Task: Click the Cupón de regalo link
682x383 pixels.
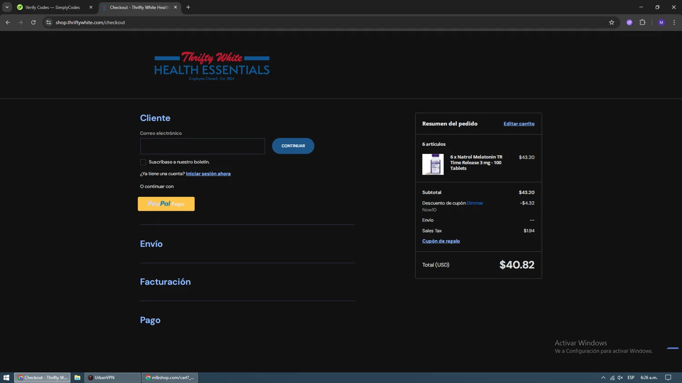Action: (x=441, y=241)
